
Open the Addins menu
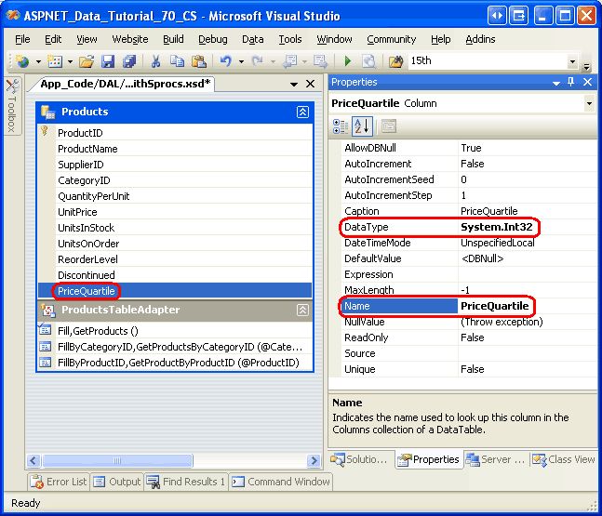point(480,39)
